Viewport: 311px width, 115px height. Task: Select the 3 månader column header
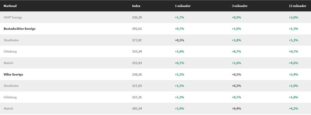click(x=240, y=6)
